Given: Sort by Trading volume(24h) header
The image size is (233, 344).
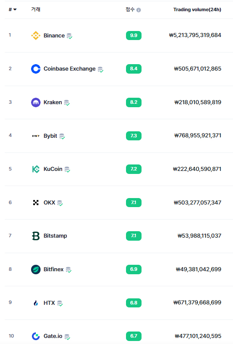Looking at the screenshot, I should [x=197, y=9].
